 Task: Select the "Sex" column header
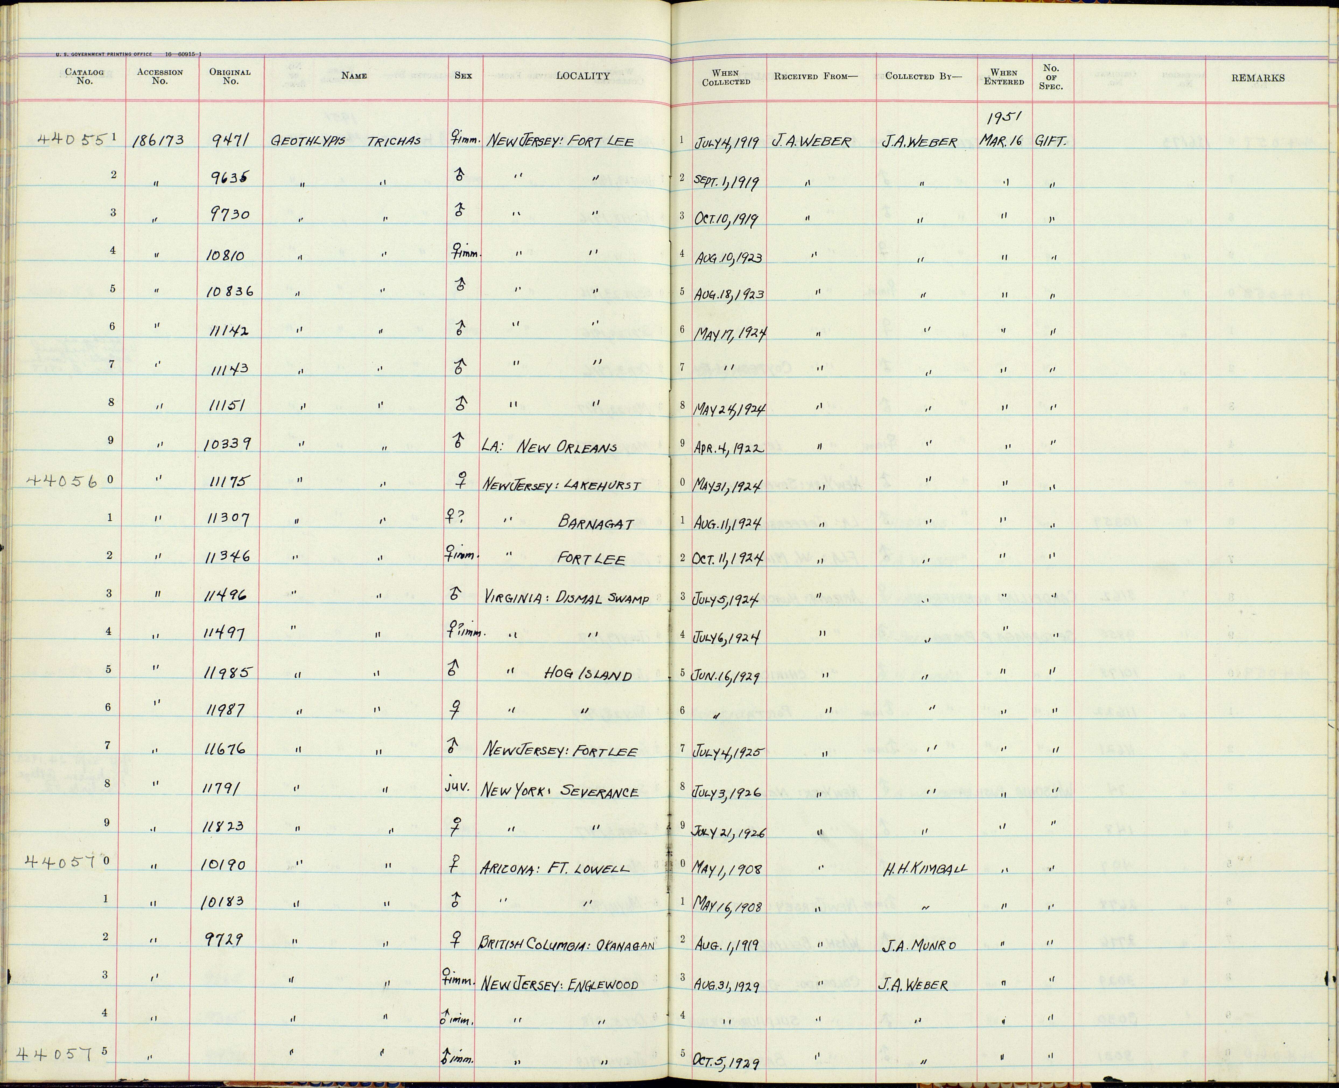coord(463,76)
